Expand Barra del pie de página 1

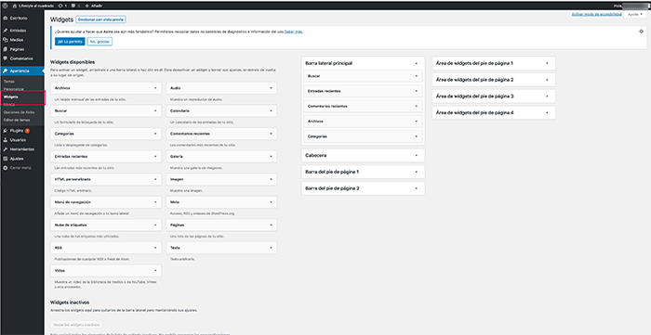pyautogui.click(x=416, y=172)
